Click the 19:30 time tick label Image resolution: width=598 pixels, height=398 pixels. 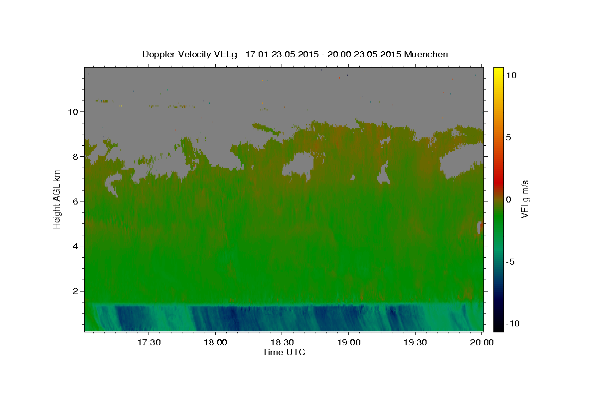(x=415, y=343)
